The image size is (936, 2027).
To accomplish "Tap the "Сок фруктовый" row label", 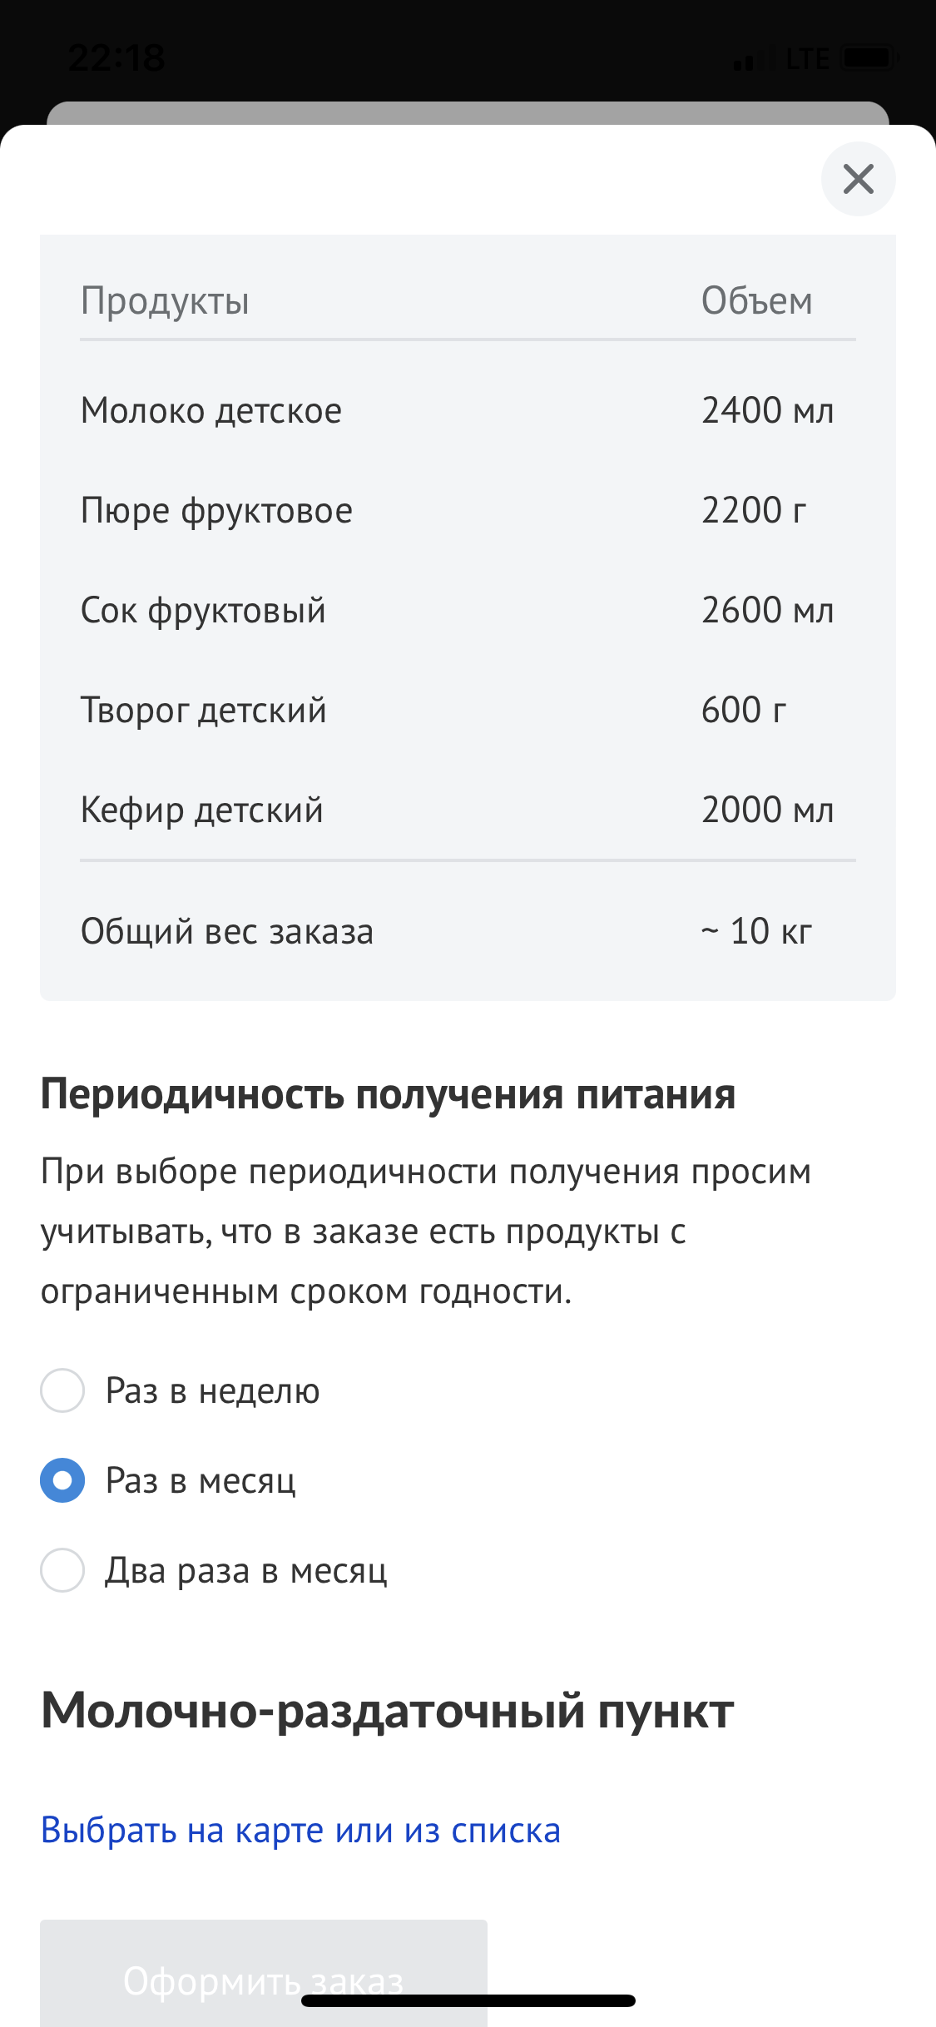I will (x=203, y=610).
